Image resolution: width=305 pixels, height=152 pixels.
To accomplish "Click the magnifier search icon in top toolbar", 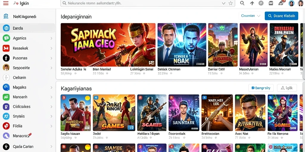I will [x=242, y=3].
